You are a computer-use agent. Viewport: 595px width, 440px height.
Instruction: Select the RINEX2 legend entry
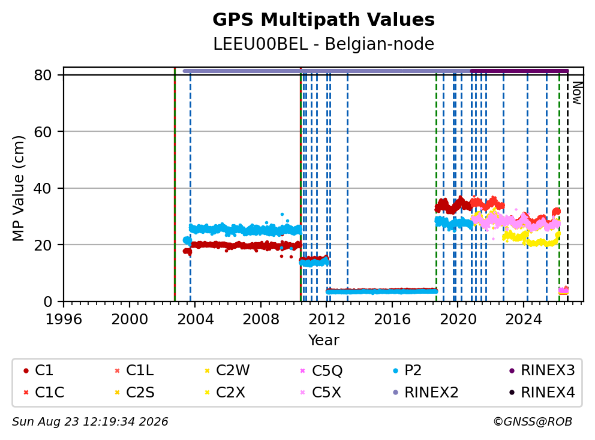pos(425,392)
